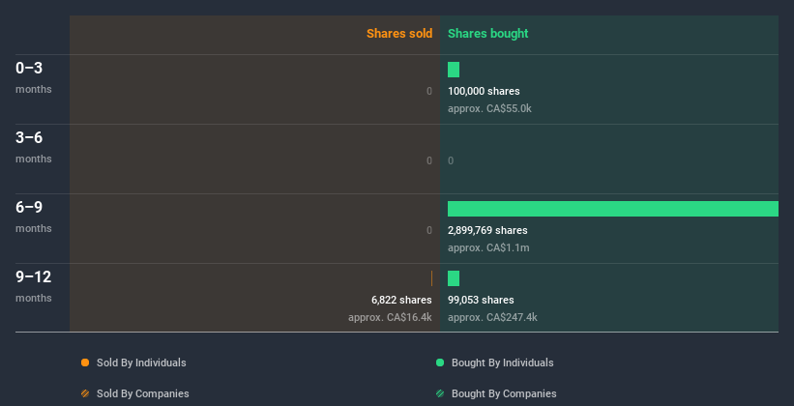Click the 0 sold value in 6–9 row

point(429,230)
